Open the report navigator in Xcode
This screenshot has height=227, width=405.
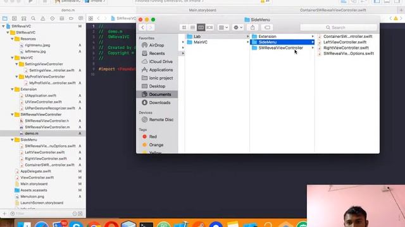pyautogui.click(x=80, y=18)
